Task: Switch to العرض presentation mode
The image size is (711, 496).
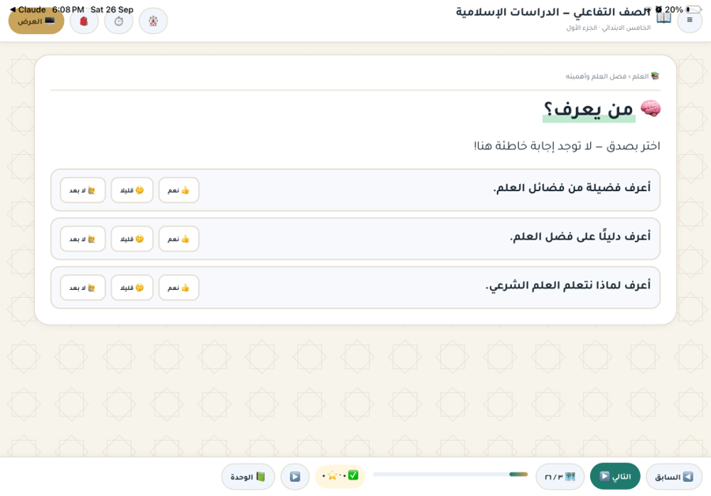Action: pyautogui.click(x=36, y=21)
